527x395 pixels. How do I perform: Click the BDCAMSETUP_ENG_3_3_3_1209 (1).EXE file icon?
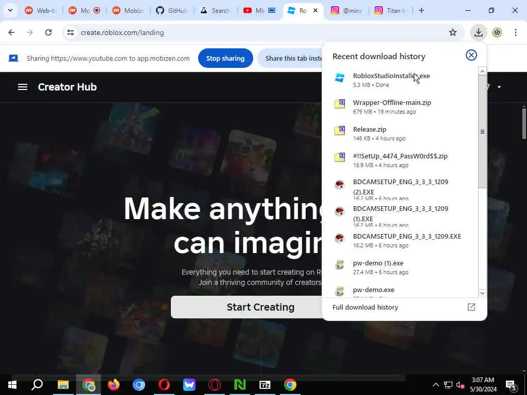click(340, 211)
